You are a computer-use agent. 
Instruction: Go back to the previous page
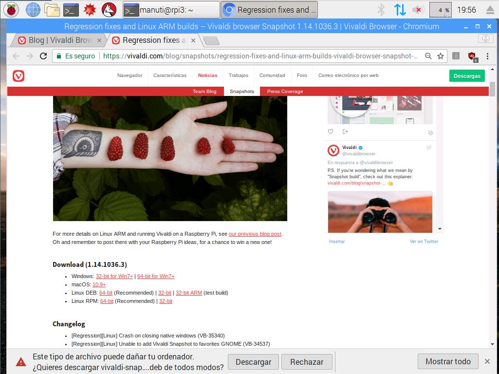tap(16, 56)
